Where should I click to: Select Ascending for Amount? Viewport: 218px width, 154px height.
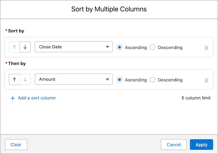[x=120, y=80]
